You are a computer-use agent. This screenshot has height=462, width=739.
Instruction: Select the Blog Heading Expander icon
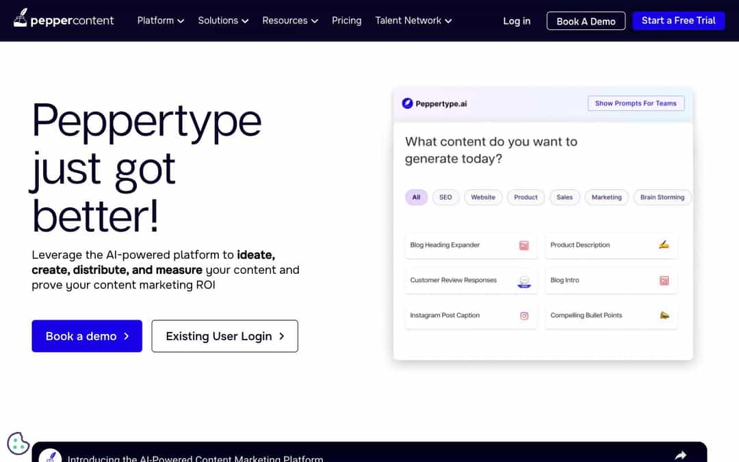point(523,245)
